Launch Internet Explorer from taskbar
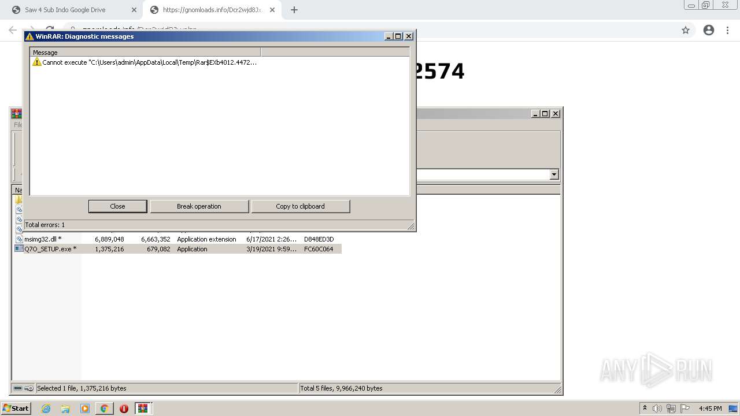The image size is (740, 416). 46,408
